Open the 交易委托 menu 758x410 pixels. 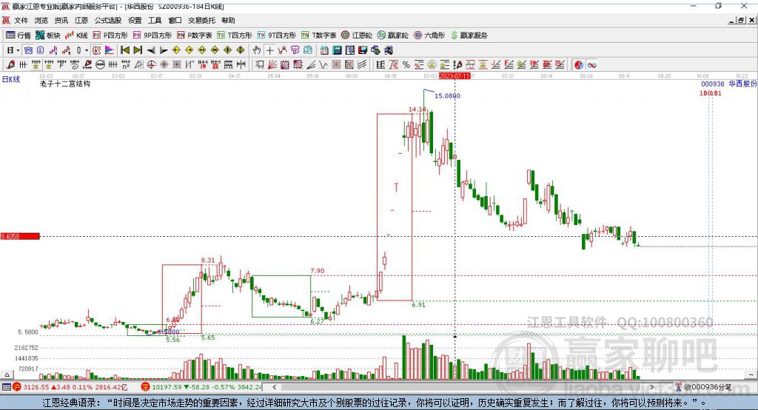pyautogui.click(x=201, y=20)
